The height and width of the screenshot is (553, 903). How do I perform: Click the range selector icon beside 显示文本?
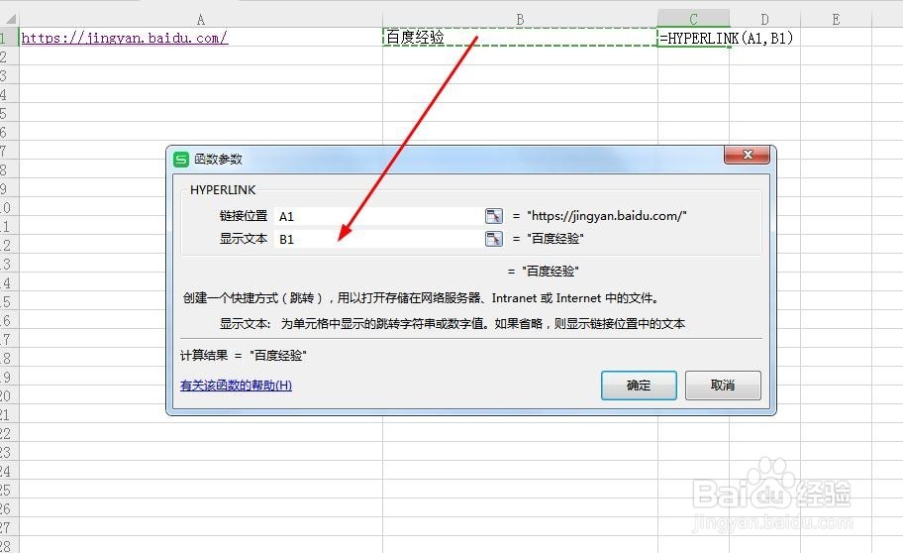493,239
